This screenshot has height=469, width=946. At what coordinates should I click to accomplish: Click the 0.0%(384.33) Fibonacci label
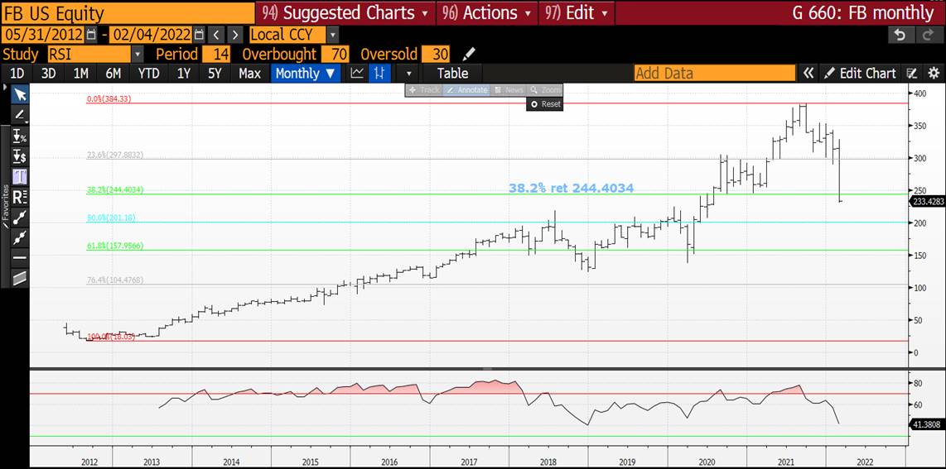click(x=109, y=98)
